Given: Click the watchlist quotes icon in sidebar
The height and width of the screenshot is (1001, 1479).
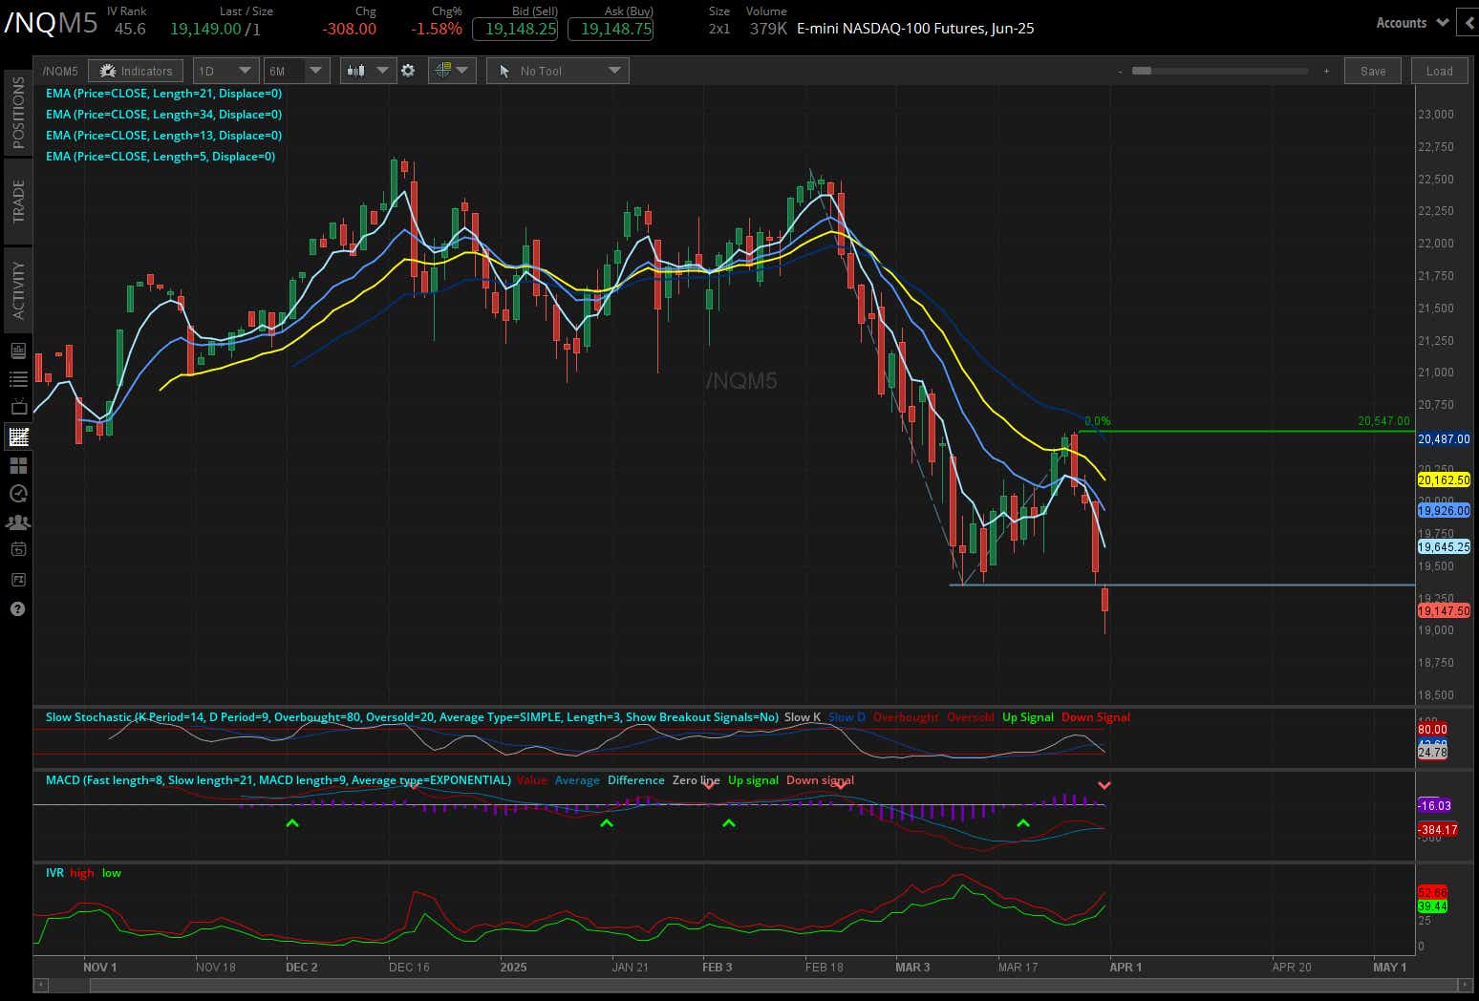Looking at the screenshot, I should tap(17, 379).
